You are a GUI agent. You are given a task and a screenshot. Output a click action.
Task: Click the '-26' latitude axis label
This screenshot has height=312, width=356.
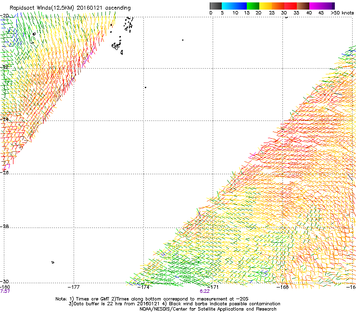click(5, 172)
